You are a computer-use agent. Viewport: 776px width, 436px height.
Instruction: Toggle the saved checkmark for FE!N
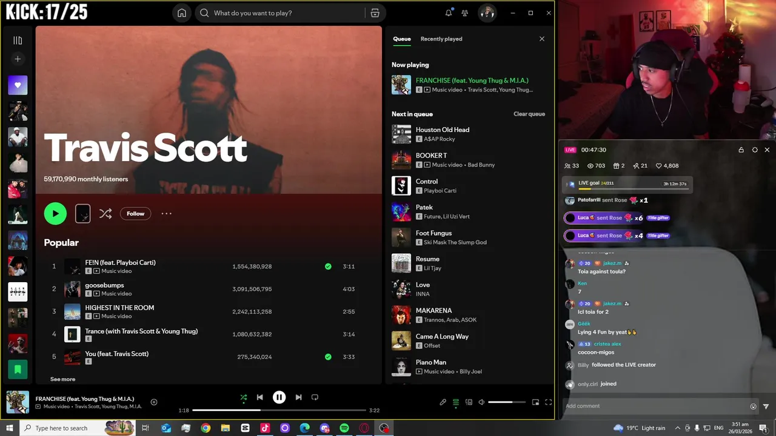point(328,266)
